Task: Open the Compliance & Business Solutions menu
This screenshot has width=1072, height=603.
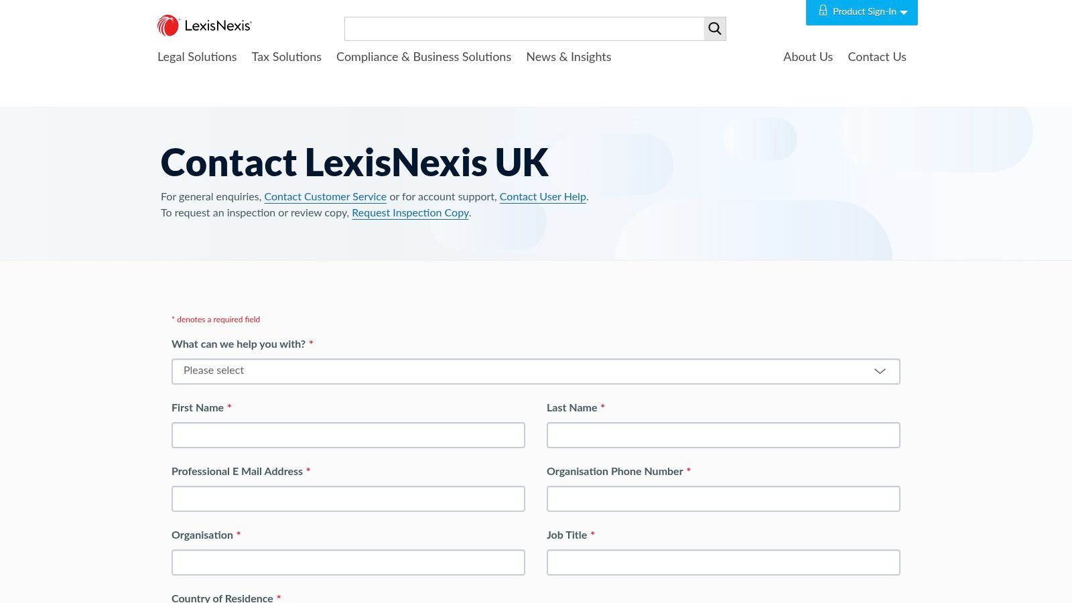Action: pyautogui.click(x=423, y=58)
